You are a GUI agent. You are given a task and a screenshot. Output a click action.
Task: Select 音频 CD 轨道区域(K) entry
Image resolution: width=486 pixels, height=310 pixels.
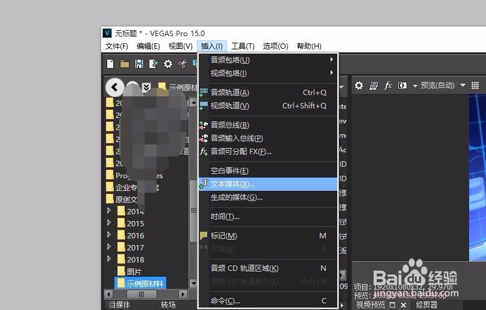pos(268,268)
